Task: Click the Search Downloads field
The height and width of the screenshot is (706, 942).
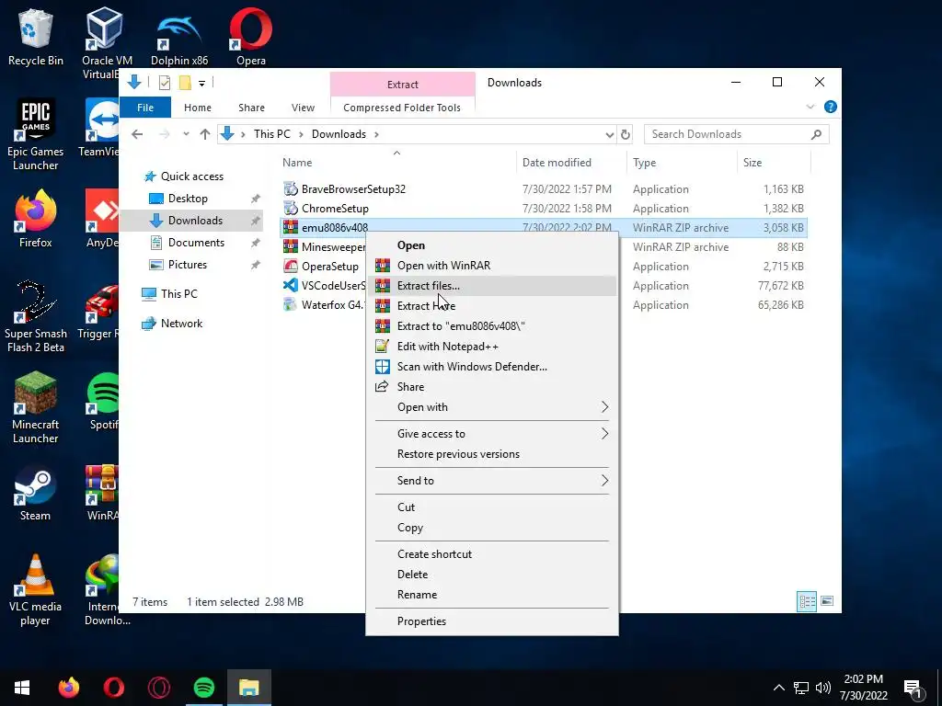Action: 737,134
